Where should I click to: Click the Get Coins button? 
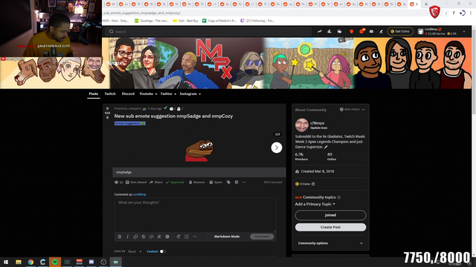(x=400, y=31)
